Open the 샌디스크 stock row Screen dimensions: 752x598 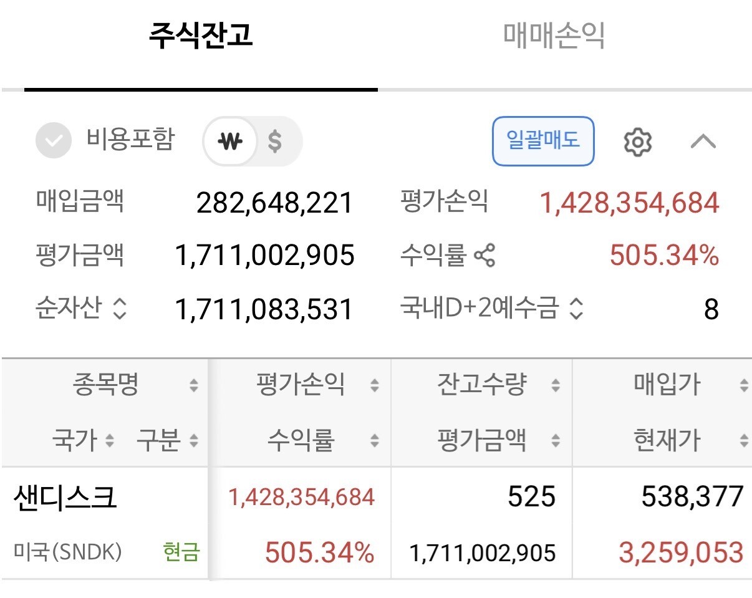[x=376, y=523]
